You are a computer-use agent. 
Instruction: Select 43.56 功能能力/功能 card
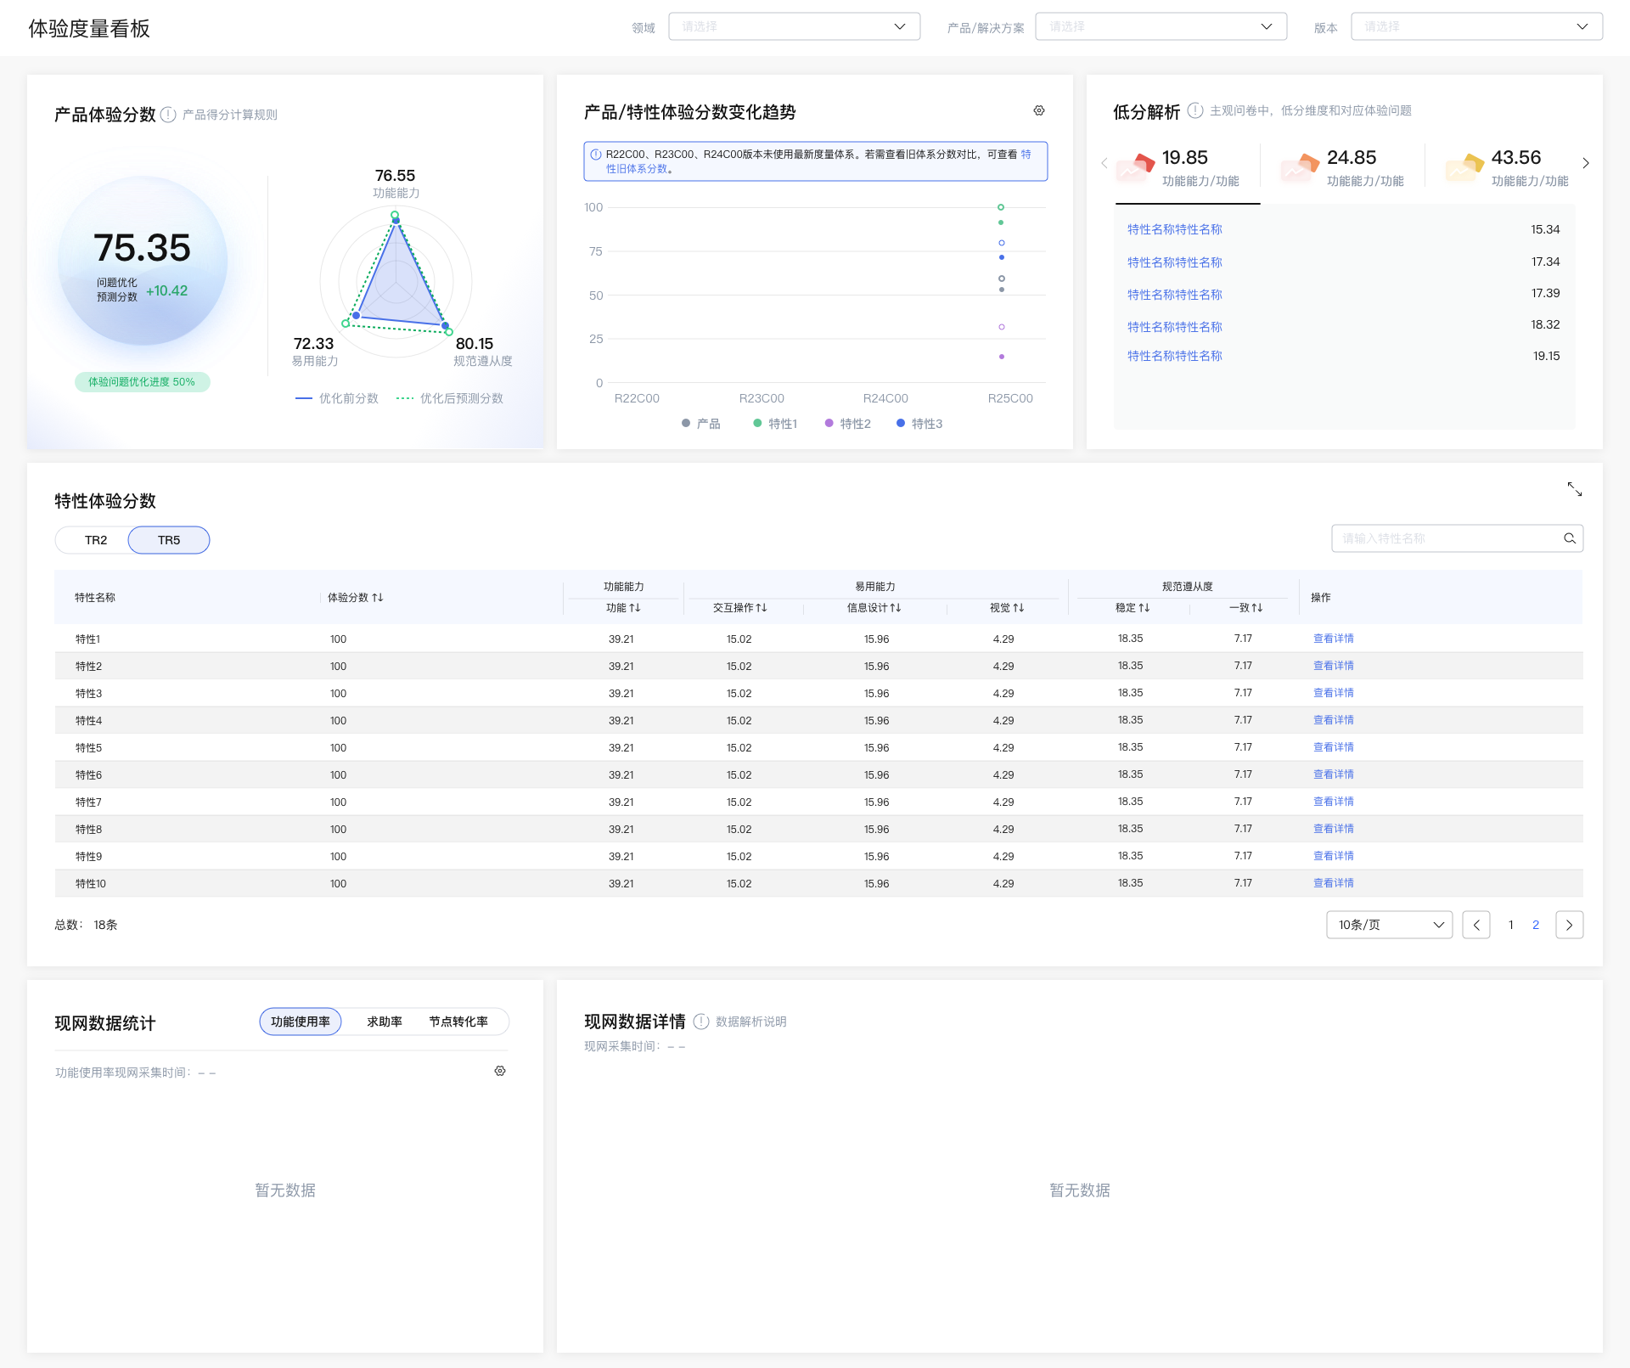pos(1508,168)
